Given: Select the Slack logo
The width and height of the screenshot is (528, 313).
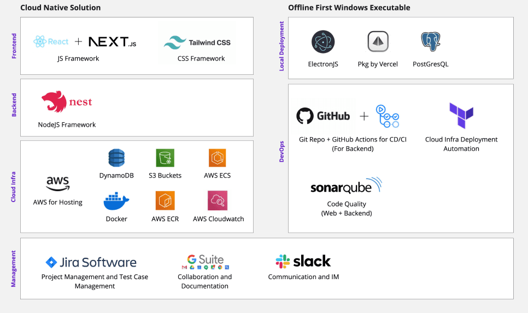Looking at the screenshot, I should coord(303,261).
